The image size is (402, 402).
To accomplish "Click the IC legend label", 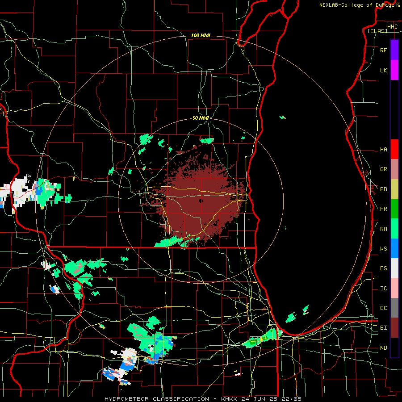I will [x=383, y=289].
